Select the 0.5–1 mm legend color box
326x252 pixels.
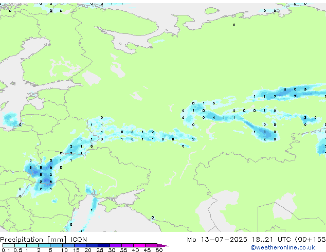[x=21, y=245]
